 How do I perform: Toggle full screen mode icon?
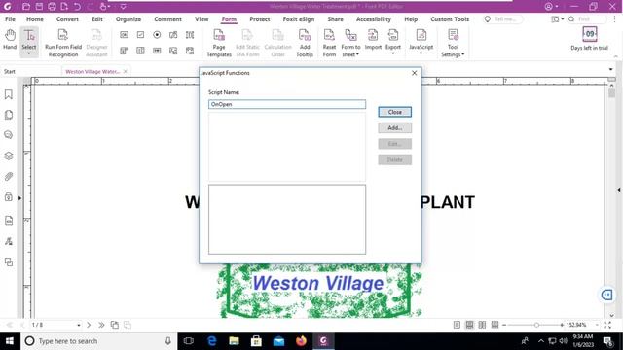click(607, 325)
